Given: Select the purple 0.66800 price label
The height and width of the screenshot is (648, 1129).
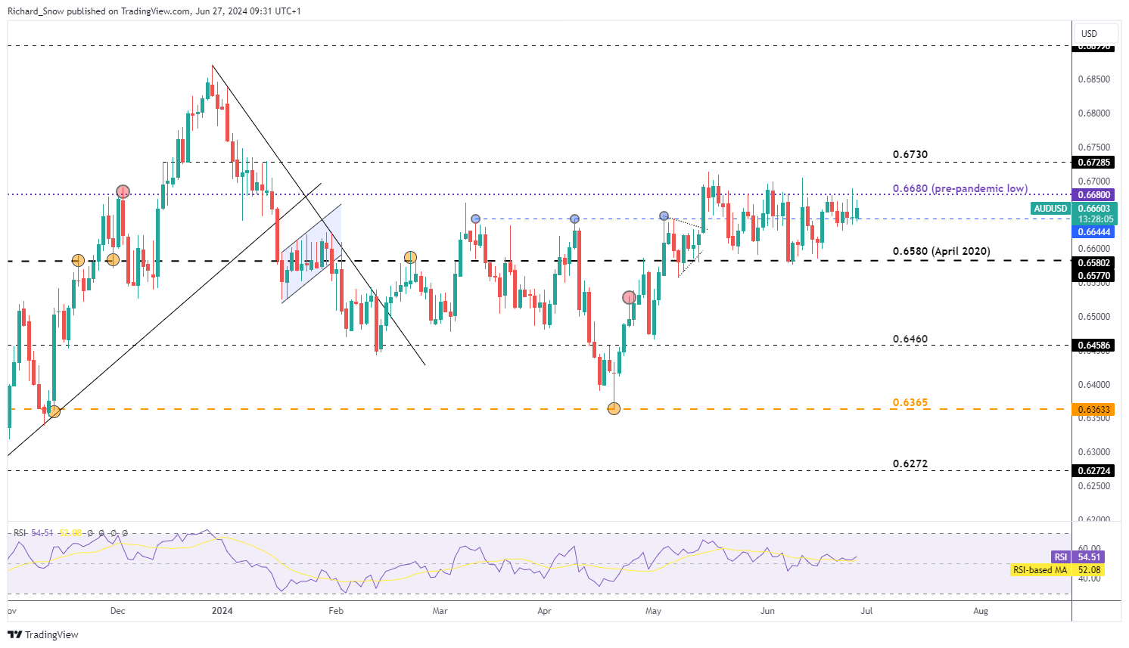Looking at the screenshot, I should [1093, 195].
